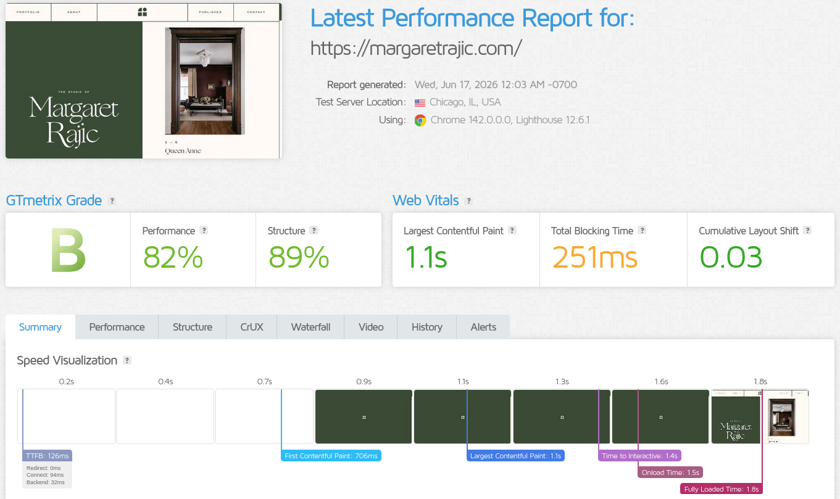Click the Speed Visualization heading
Screen dimensions: 840x499
point(67,361)
